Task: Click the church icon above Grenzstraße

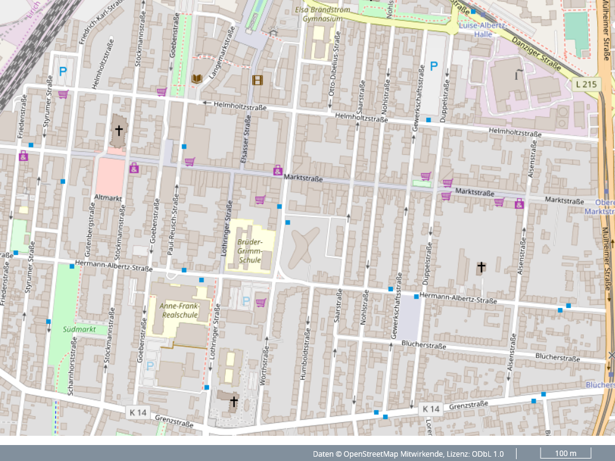Action: (x=233, y=401)
